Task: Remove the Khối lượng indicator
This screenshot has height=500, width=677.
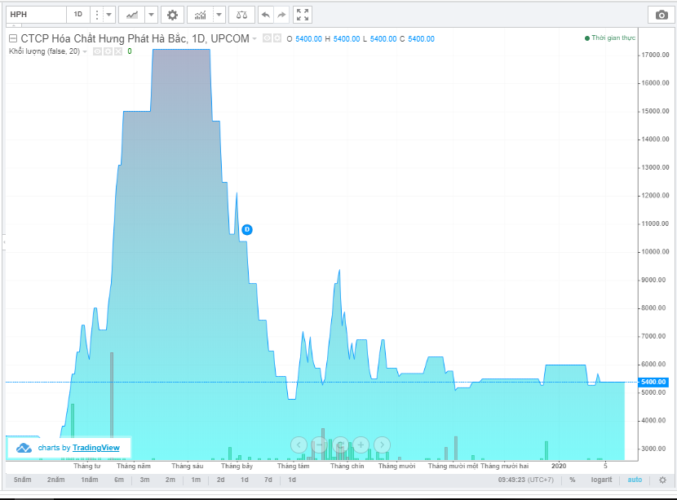Action: (x=118, y=51)
